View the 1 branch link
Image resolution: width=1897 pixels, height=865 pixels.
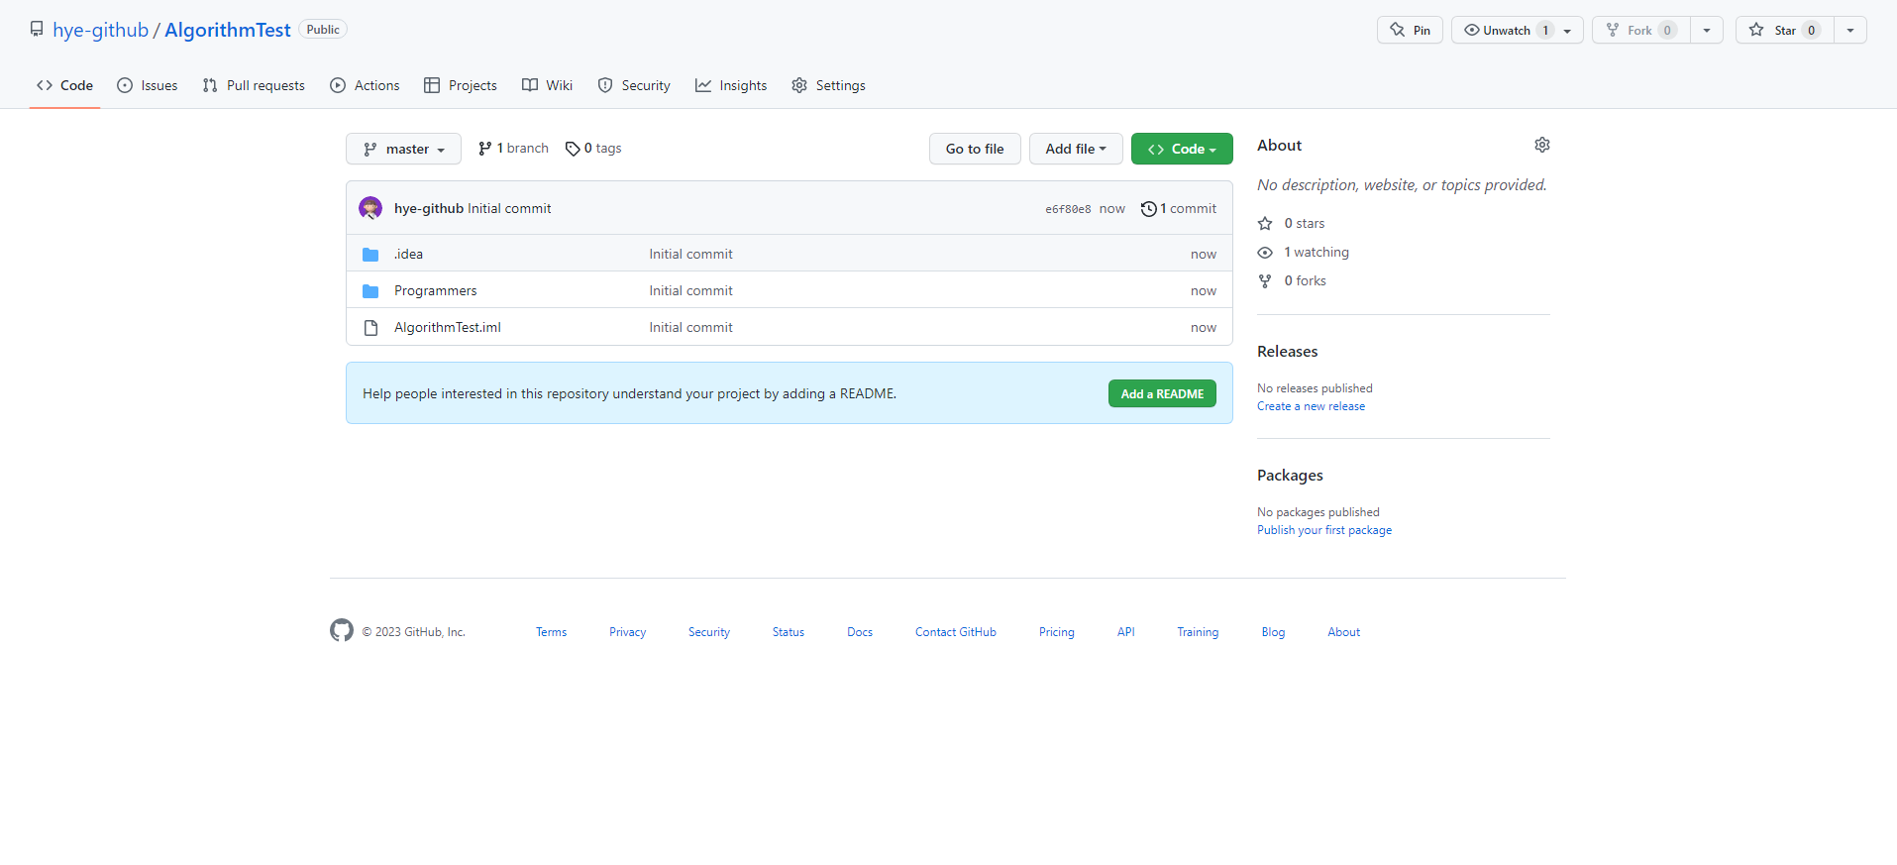[x=513, y=148]
